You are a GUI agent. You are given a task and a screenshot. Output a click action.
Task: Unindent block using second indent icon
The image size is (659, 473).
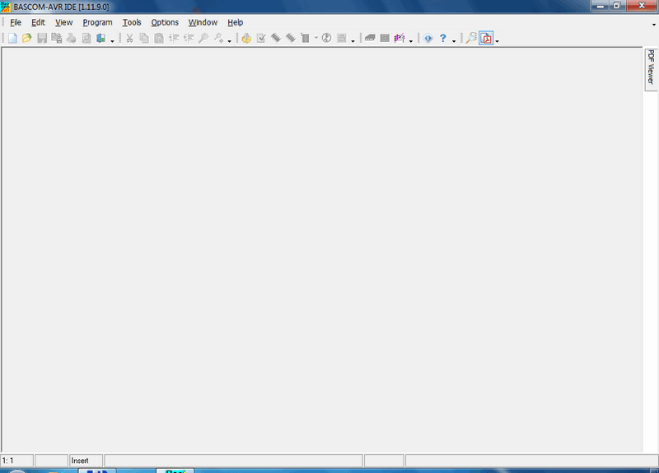point(189,38)
